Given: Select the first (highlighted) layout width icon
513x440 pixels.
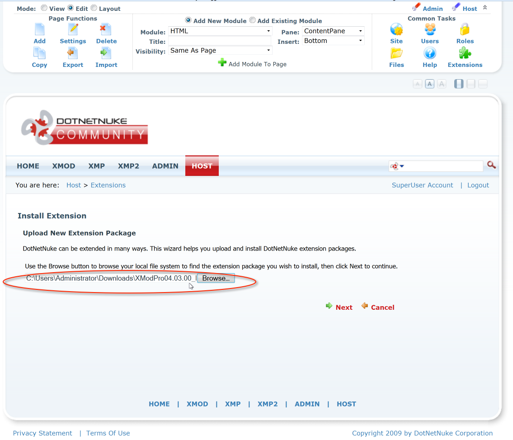Looking at the screenshot, I should pos(459,84).
